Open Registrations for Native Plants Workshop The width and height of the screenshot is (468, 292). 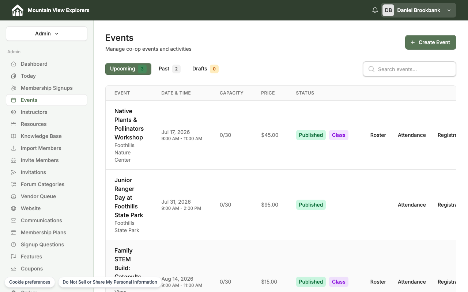click(x=446, y=135)
